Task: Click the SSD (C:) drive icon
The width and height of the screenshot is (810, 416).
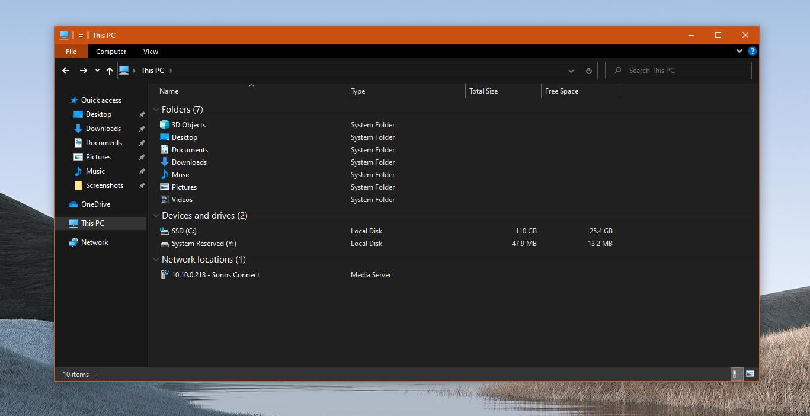Action: tap(165, 231)
